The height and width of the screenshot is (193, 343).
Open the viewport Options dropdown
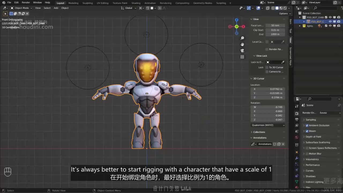pos(285,13)
